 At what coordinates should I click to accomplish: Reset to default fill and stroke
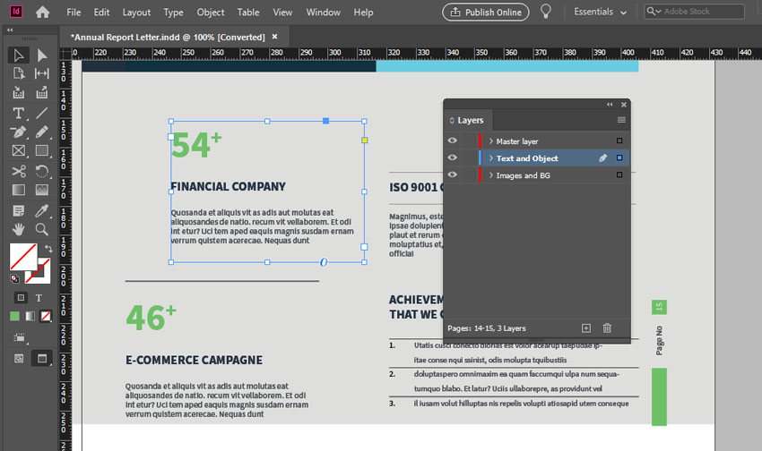pos(15,278)
